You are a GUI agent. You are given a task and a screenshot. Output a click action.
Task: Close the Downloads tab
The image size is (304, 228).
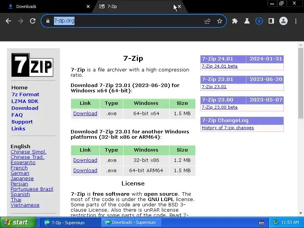[88, 6]
